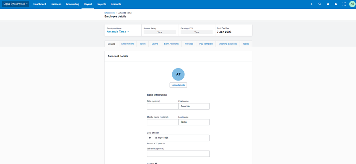Open the Payroll menu

pyautogui.click(x=88, y=4)
